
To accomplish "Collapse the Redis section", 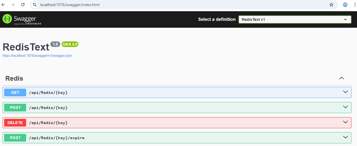I will click(342, 78).
